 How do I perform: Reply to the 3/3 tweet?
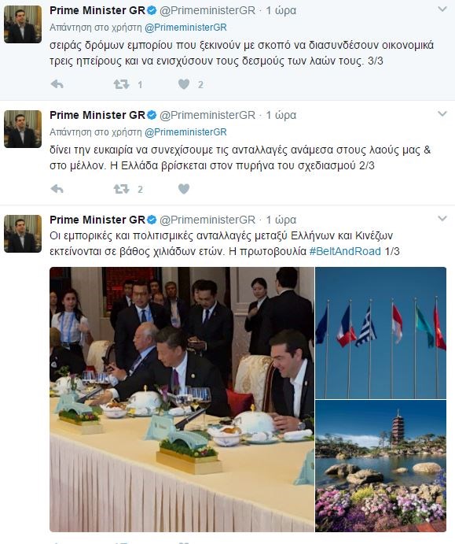coord(57,84)
